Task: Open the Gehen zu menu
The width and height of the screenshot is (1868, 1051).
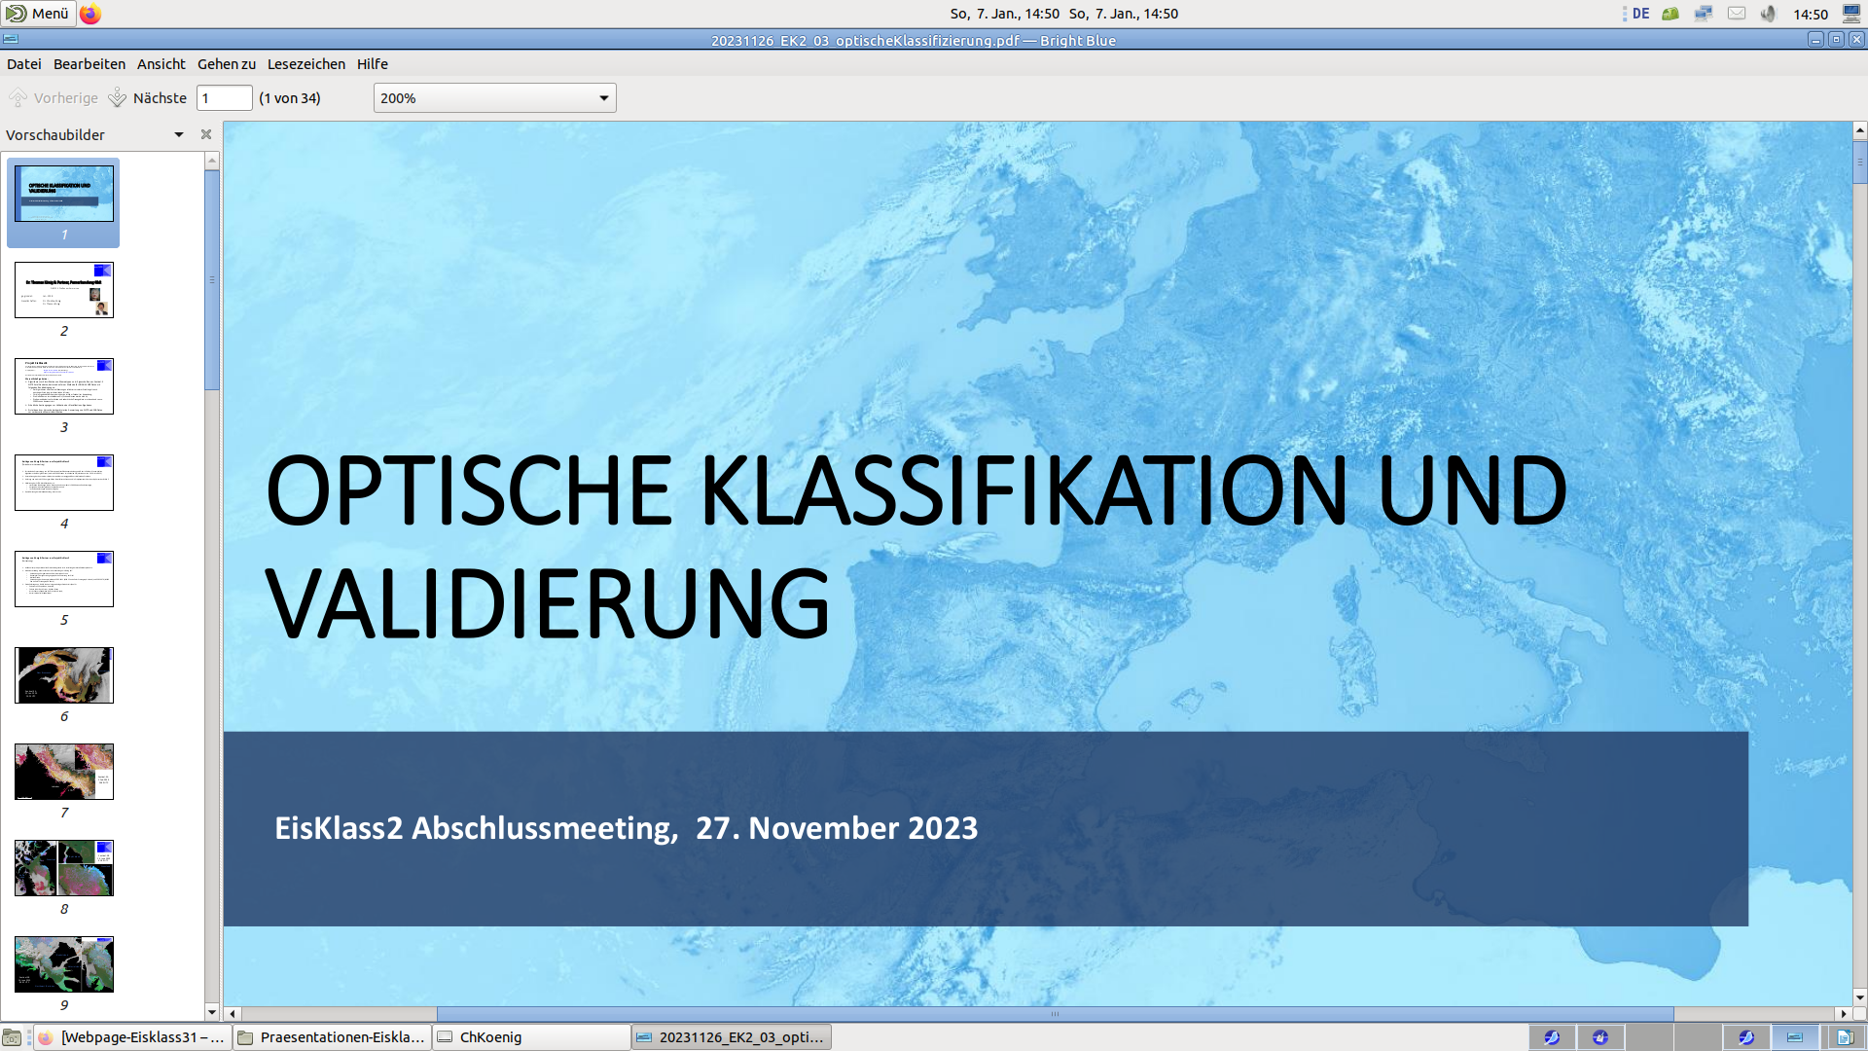Action: point(226,64)
